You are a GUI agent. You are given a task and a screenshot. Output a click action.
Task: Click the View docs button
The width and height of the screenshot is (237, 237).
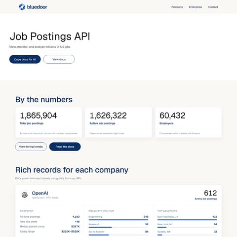click(x=59, y=59)
